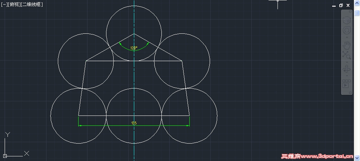
Task: Click the vertical scrollbar down arrow
Action: (x=357, y=157)
